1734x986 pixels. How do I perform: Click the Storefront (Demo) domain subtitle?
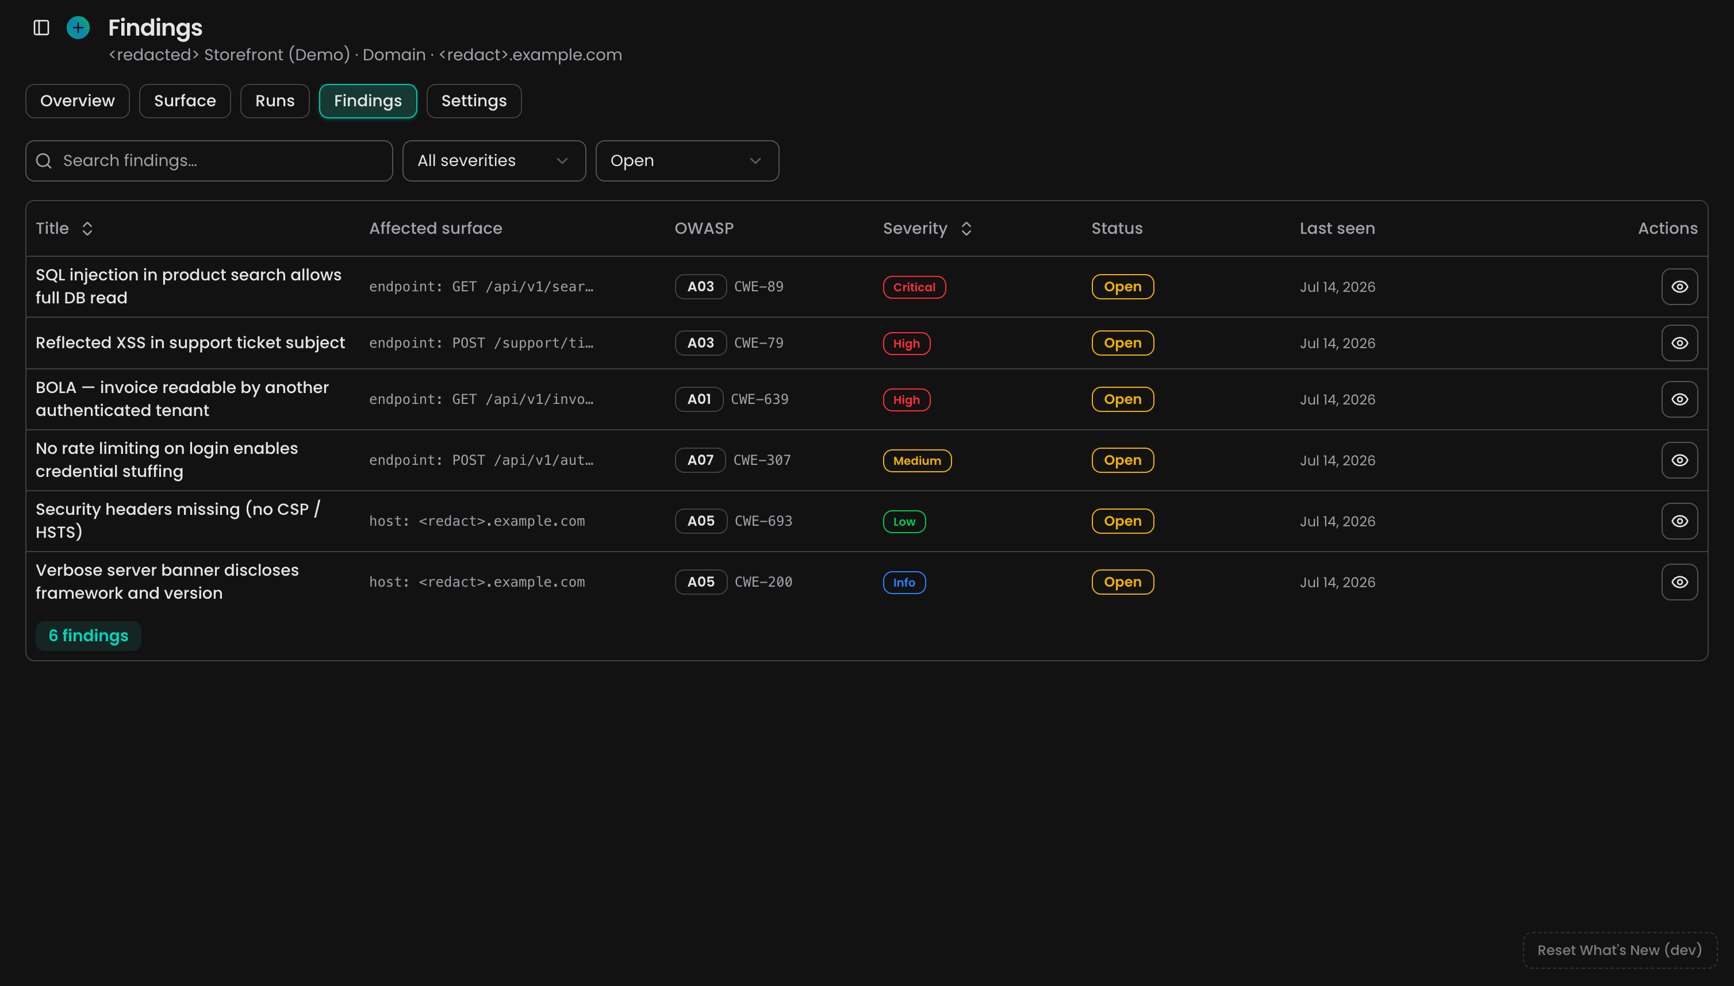tap(365, 55)
